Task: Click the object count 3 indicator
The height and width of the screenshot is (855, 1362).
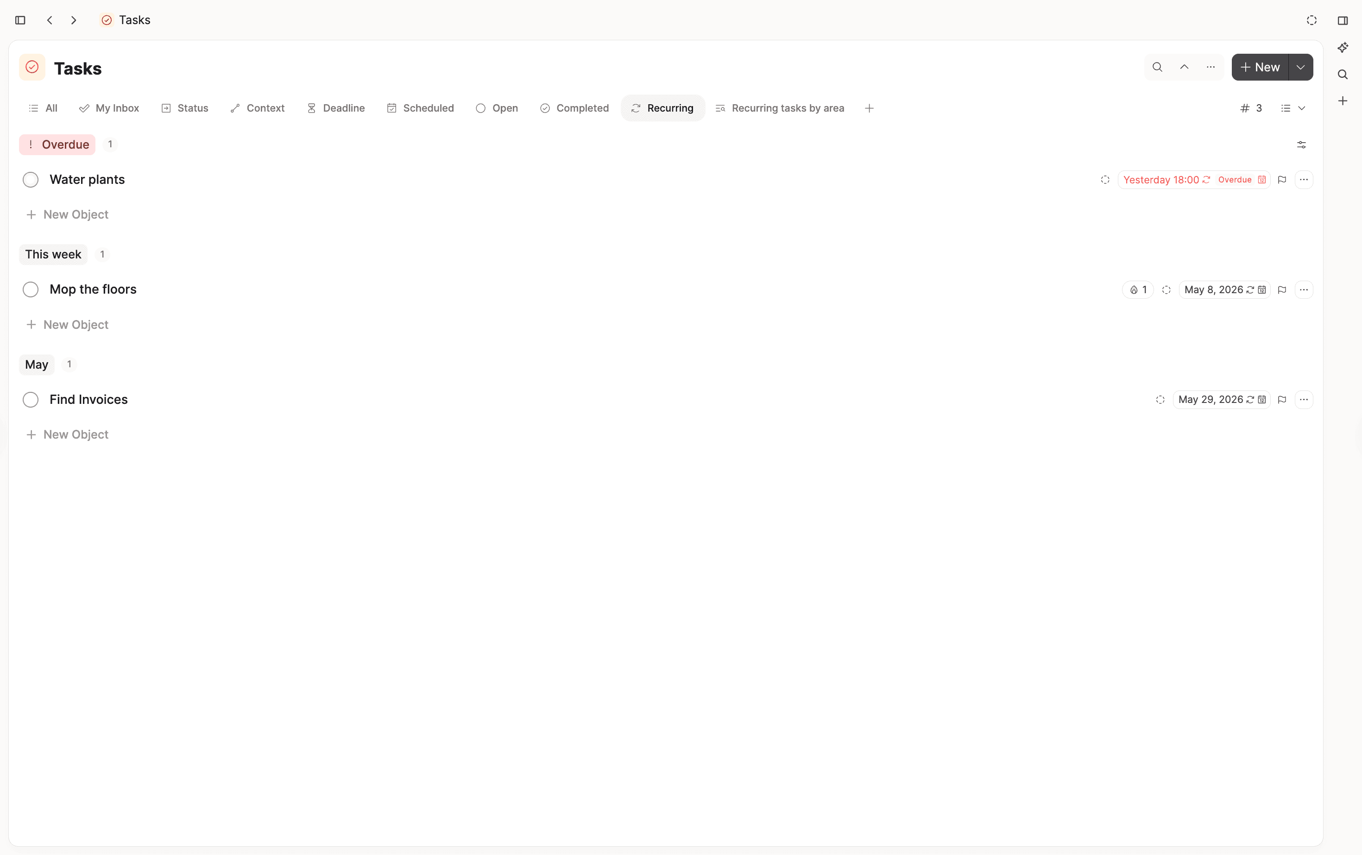Action: 1251,108
